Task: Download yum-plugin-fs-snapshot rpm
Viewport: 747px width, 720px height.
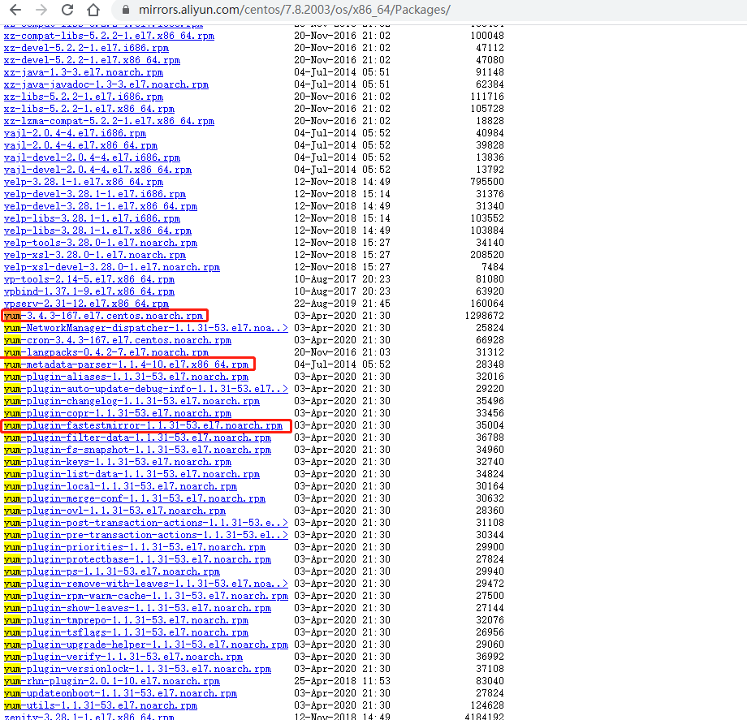Action: coord(138,450)
